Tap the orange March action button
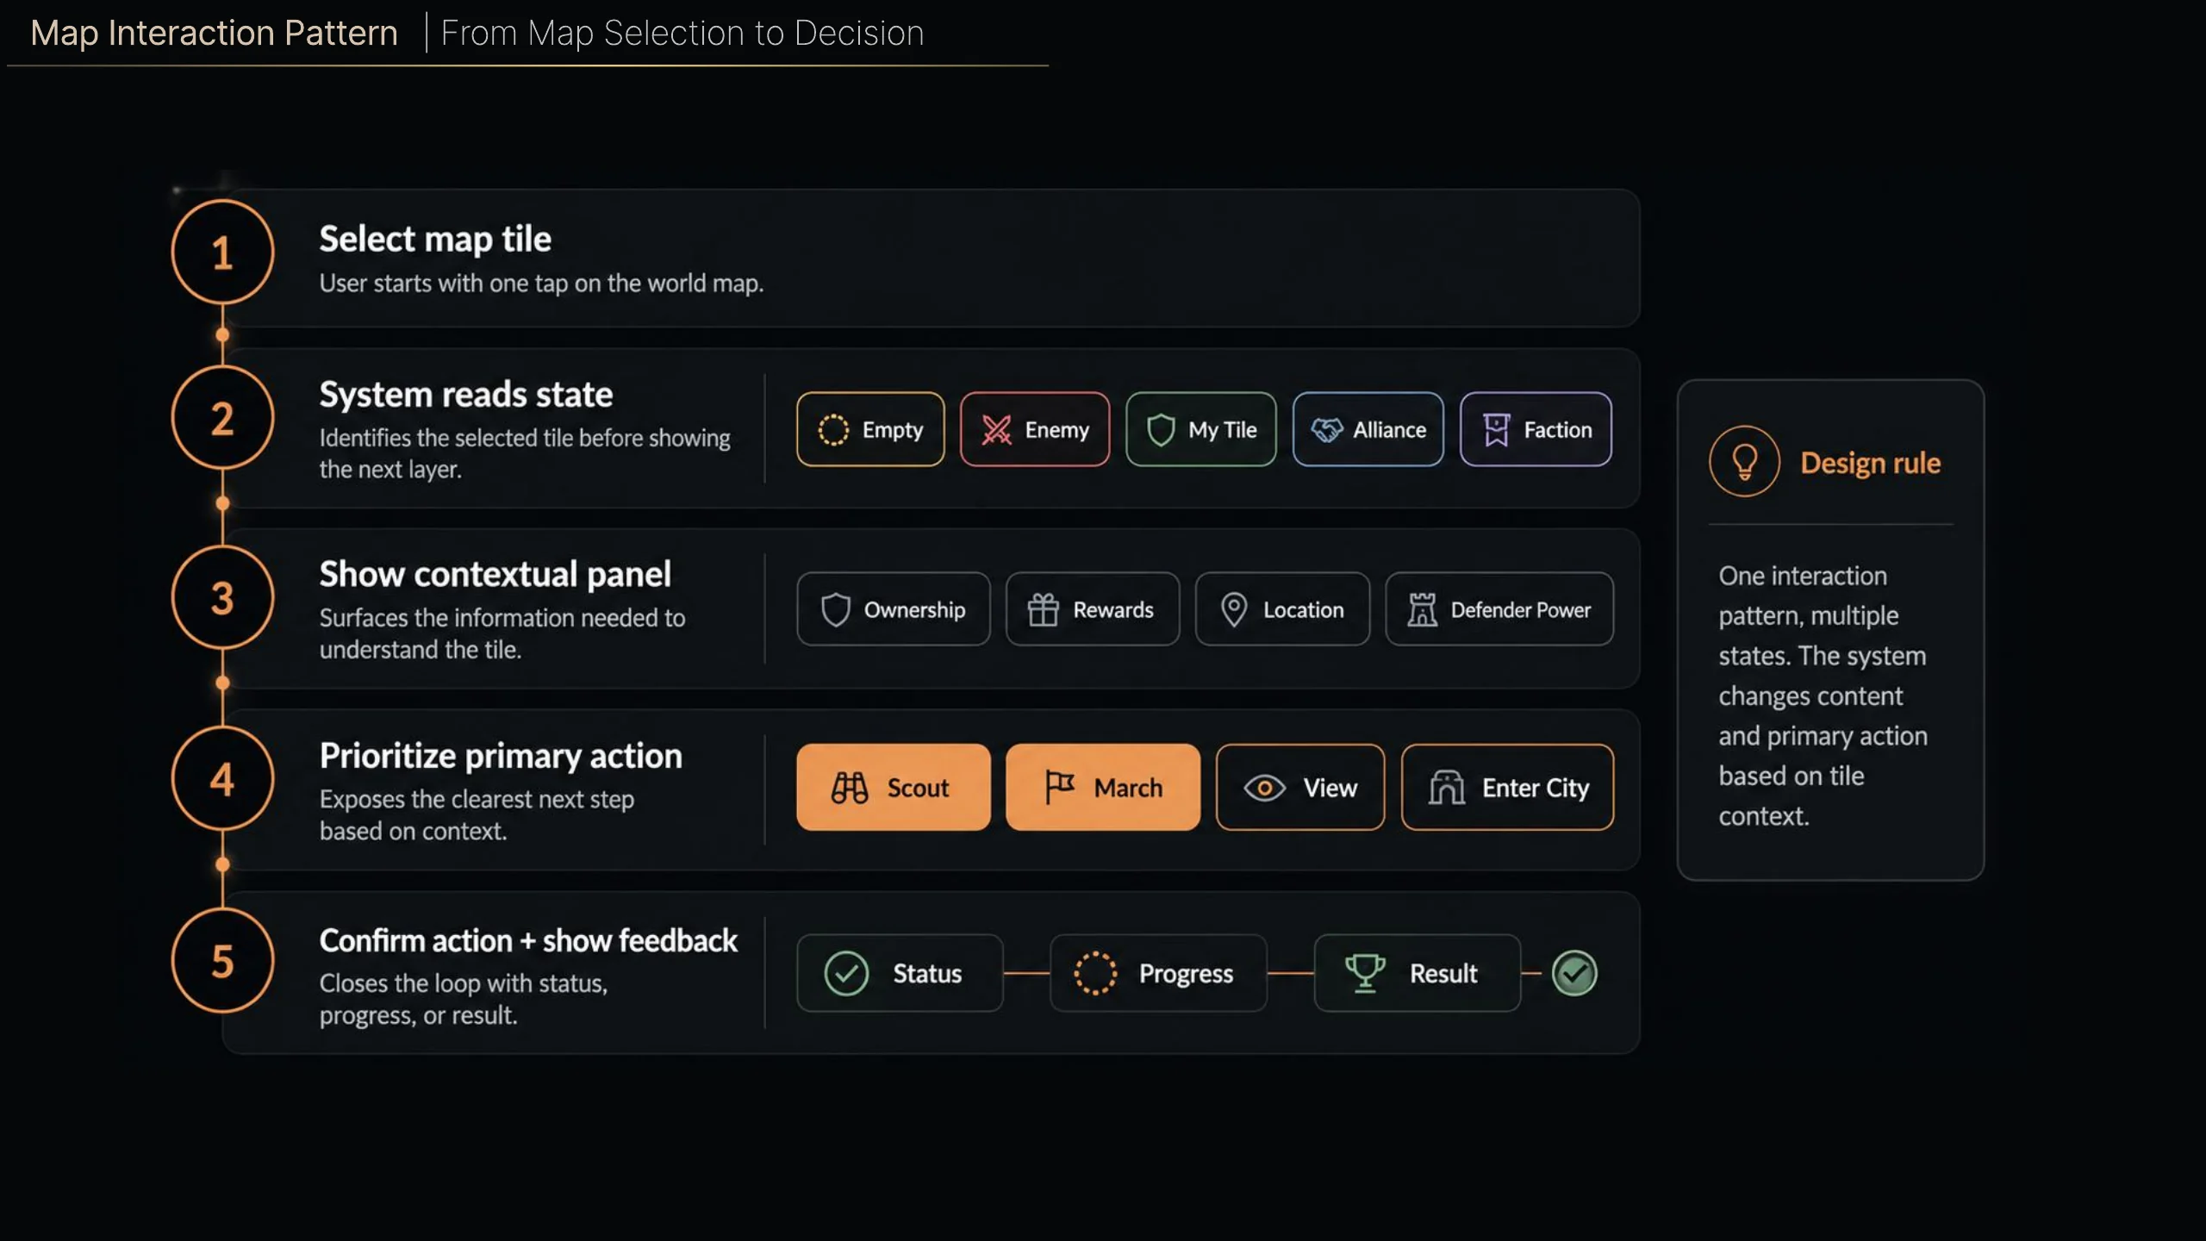Screen dimensions: 2206x1241 coord(1103,787)
